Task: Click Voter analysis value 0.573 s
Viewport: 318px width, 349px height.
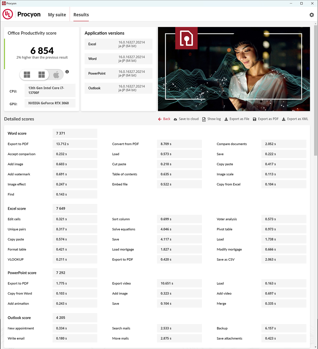Action: [284, 219]
